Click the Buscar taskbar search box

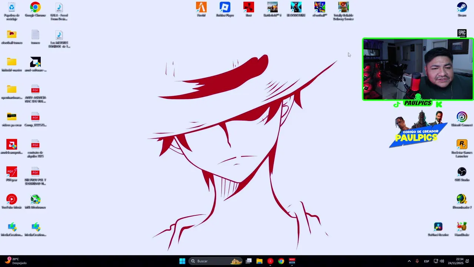point(216,261)
